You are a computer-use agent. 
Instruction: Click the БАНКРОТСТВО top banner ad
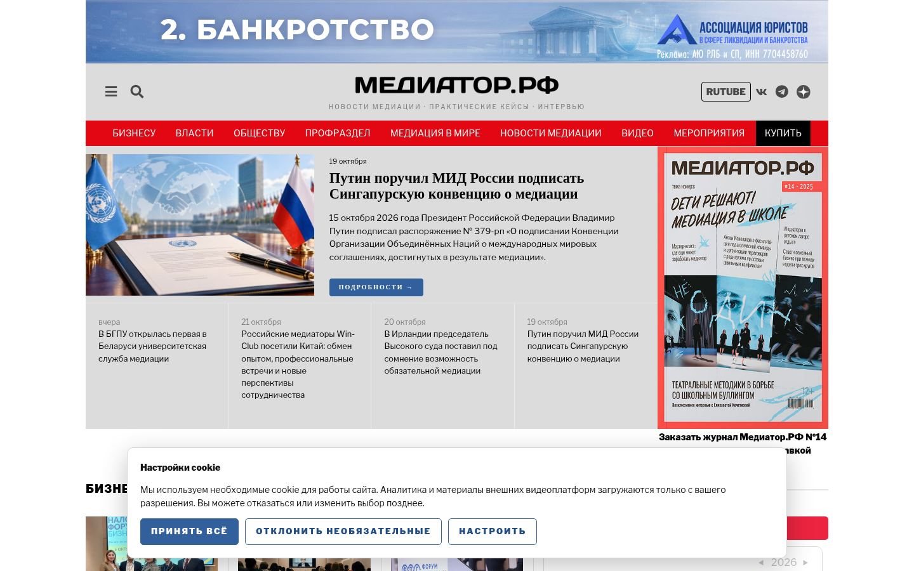point(456,31)
